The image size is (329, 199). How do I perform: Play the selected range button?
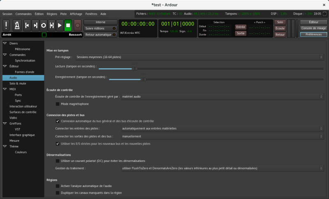[x=52, y=26]
